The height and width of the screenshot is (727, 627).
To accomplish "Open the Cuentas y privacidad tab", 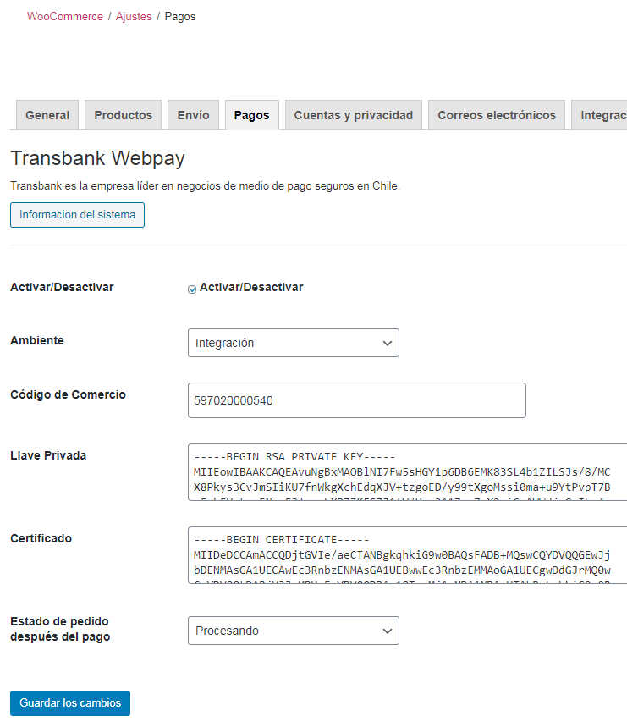I will click(353, 115).
